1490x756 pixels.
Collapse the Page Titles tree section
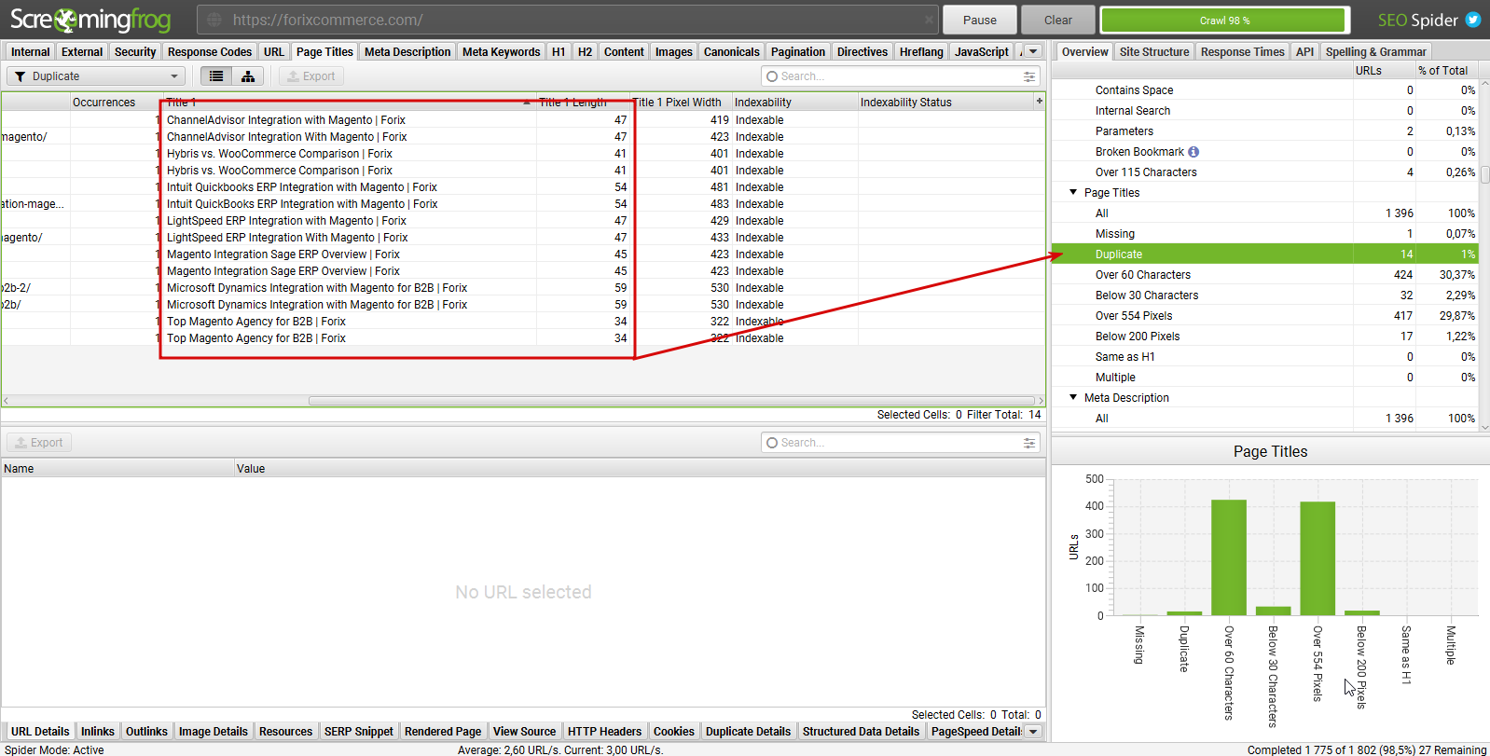click(1073, 192)
